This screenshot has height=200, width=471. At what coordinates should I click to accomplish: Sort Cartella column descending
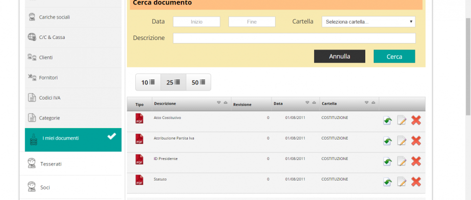(x=366, y=102)
